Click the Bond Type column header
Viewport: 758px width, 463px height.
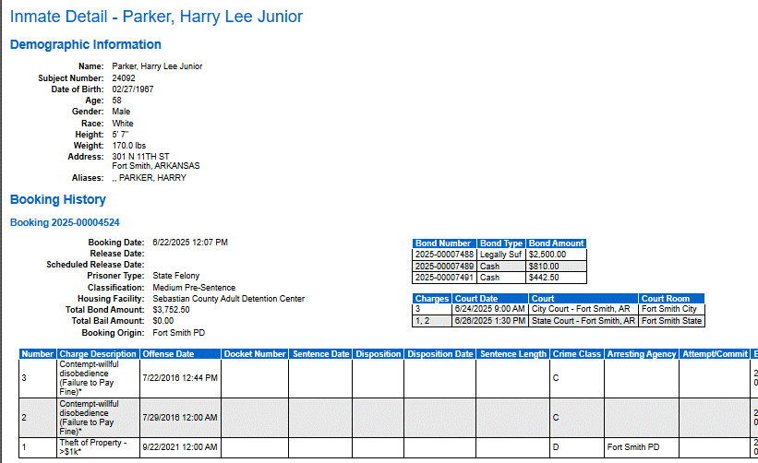(501, 243)
